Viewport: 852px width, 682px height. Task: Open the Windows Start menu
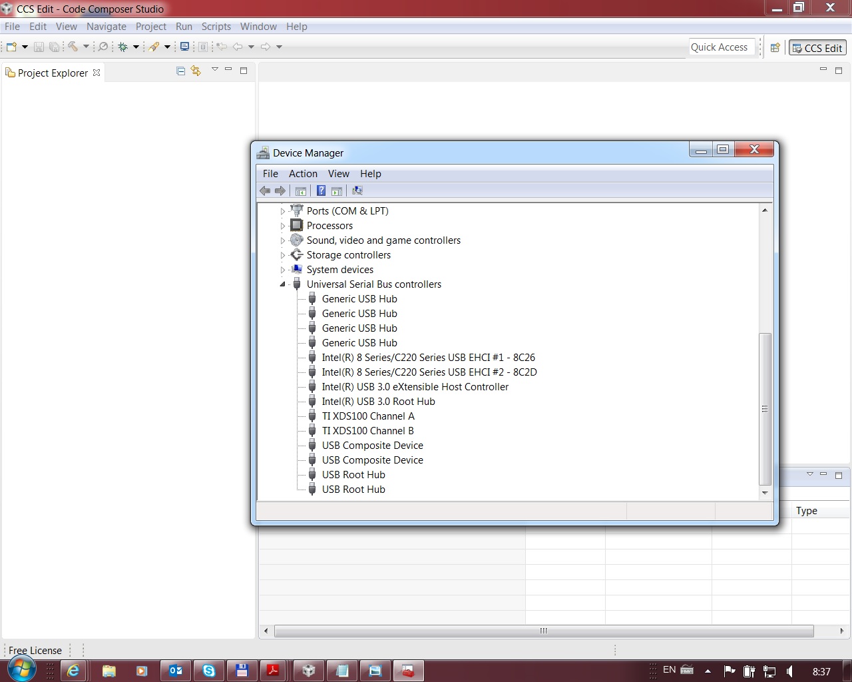[x=21, y=669]
